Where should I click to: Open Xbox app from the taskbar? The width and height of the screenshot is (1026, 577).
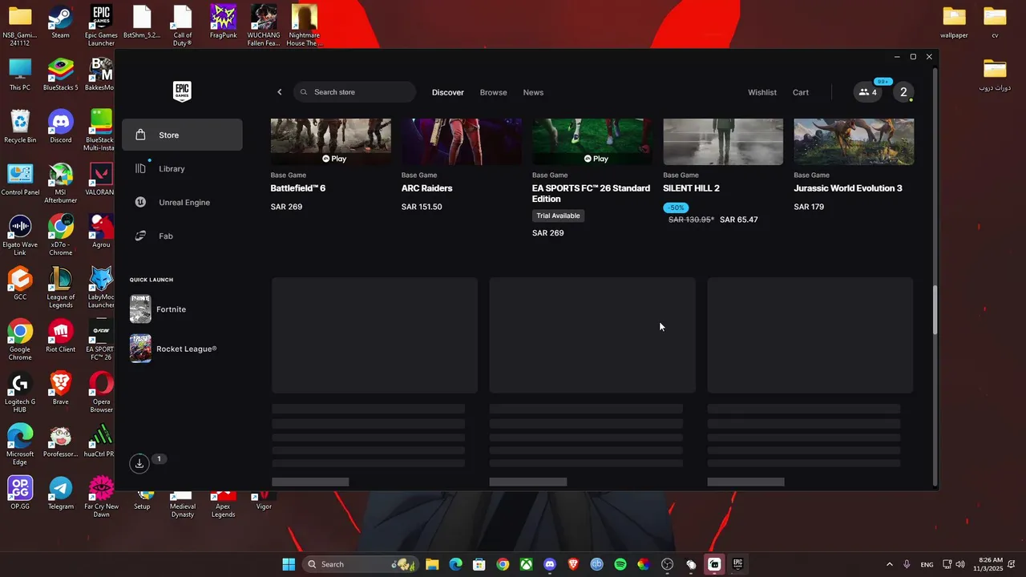(526, 564)
